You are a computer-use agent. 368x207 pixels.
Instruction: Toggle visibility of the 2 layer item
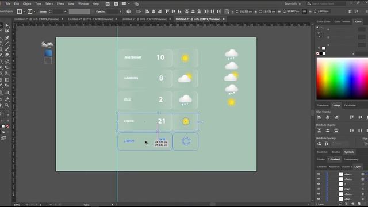319,184
